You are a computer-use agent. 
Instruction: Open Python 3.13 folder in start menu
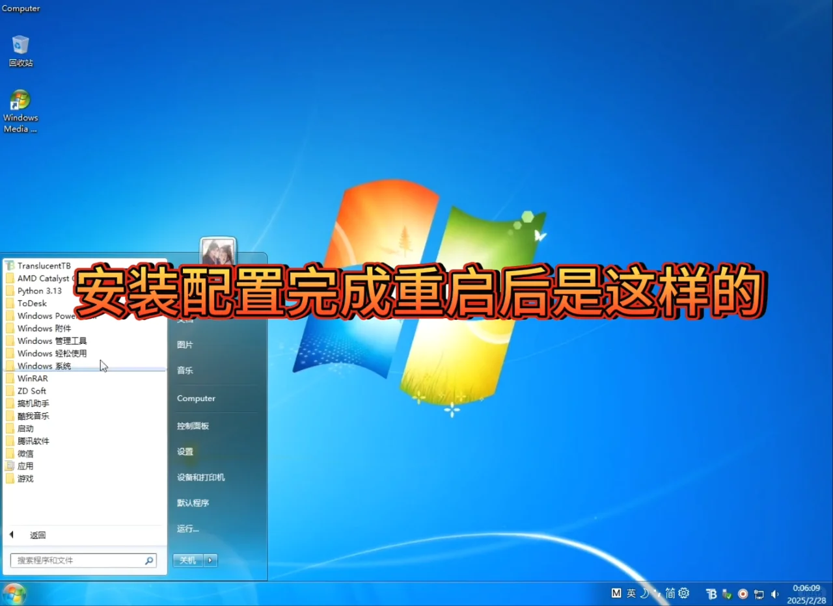point(37,291)
